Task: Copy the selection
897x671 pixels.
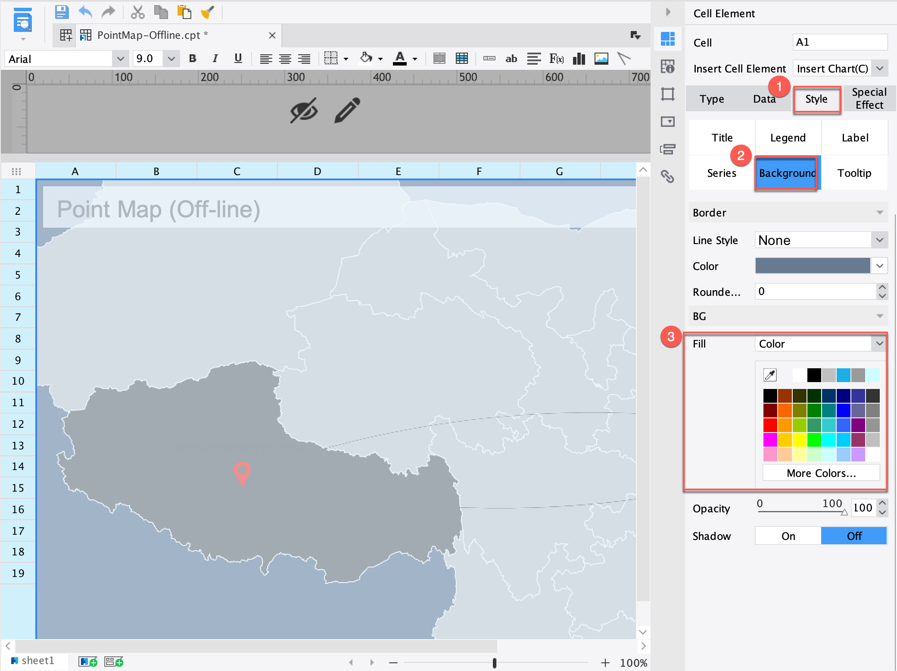Action: coord(161,12)
